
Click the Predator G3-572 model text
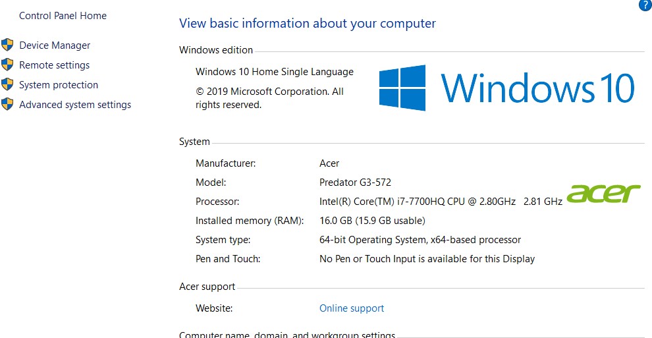pos(355,183)
